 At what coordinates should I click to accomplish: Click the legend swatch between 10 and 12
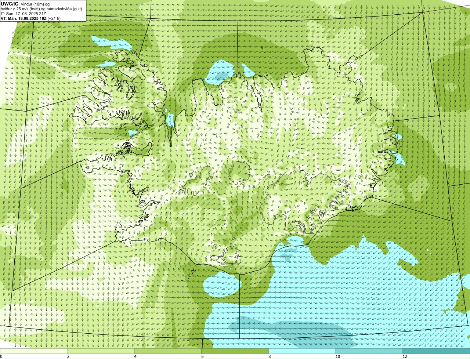[x=370, y=351]
